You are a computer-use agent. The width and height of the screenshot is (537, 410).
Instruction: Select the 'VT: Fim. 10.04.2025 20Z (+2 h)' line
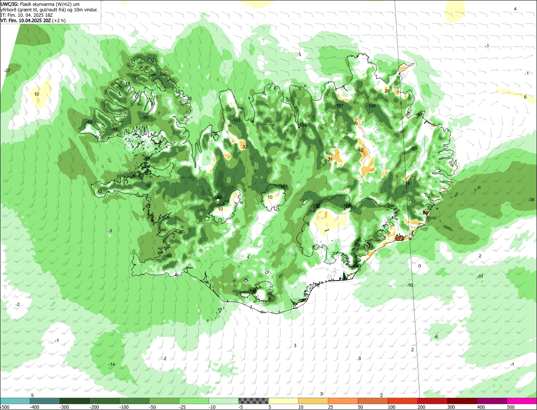[x=33, y=20]
